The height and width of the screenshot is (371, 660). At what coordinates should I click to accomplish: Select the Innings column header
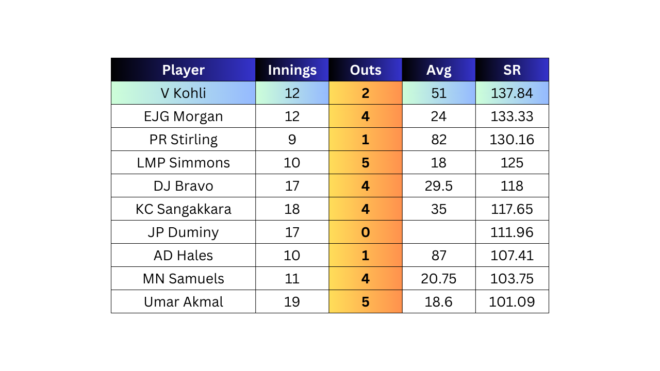[x=292, y=70]
